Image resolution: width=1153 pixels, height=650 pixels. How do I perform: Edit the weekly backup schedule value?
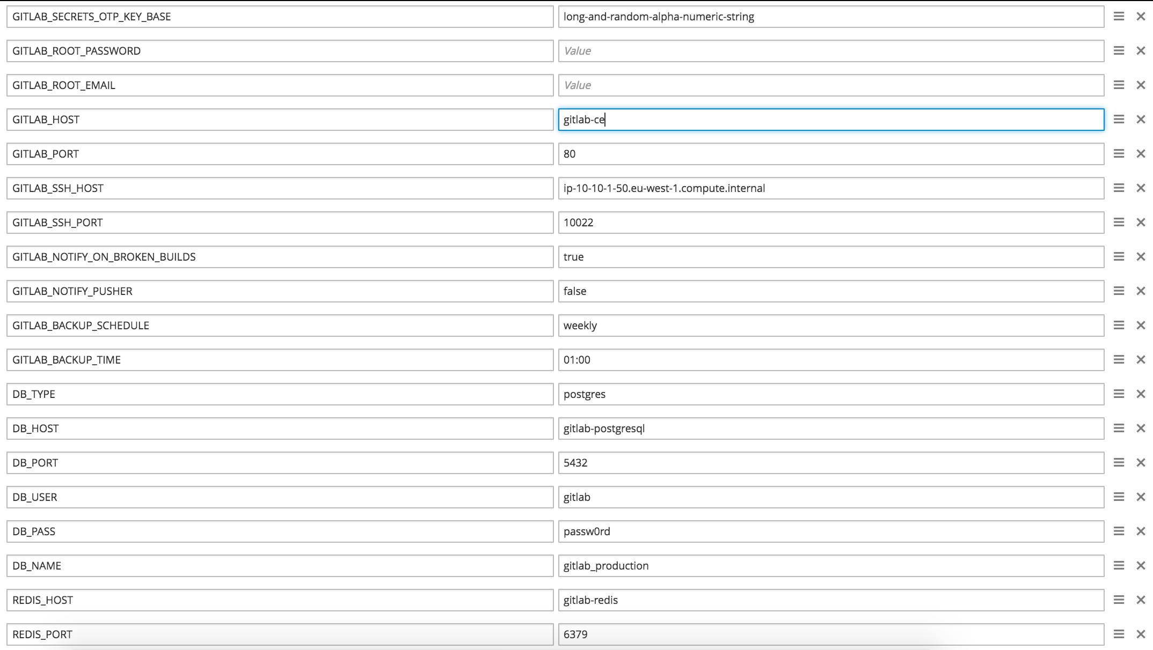coord(831,326)
